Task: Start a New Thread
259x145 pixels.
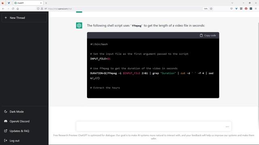Action: pyautogui.click(x=24, y=18)
